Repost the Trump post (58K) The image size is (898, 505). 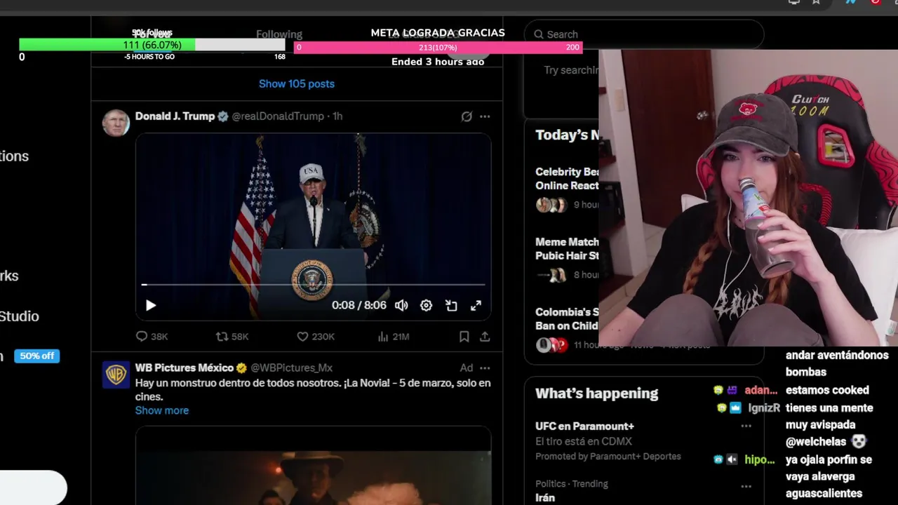pyautogui.click(x=232, y=337)
